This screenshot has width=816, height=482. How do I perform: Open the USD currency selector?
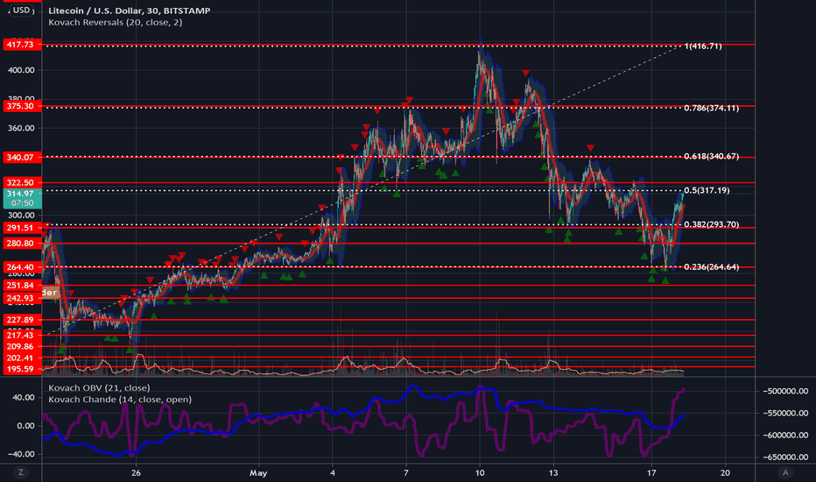pos(21,10)
